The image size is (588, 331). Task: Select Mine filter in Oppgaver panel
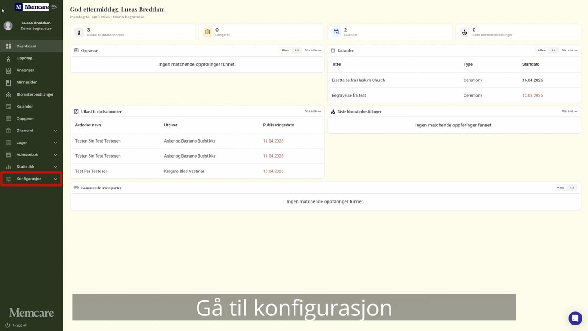285,51
